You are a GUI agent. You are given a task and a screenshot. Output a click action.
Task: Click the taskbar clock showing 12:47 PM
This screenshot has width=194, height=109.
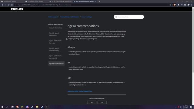185,107
